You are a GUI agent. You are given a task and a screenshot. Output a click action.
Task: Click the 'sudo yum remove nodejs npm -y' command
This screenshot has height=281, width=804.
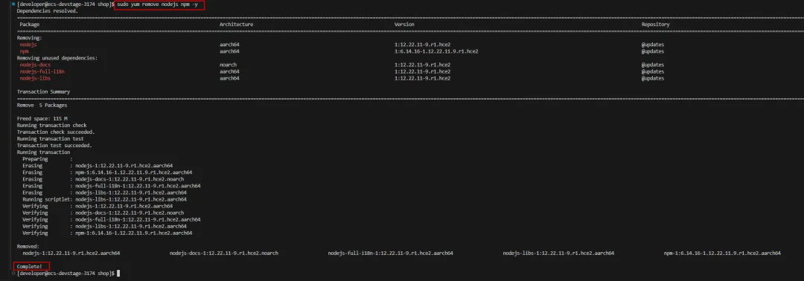click(x=157, y=4)
